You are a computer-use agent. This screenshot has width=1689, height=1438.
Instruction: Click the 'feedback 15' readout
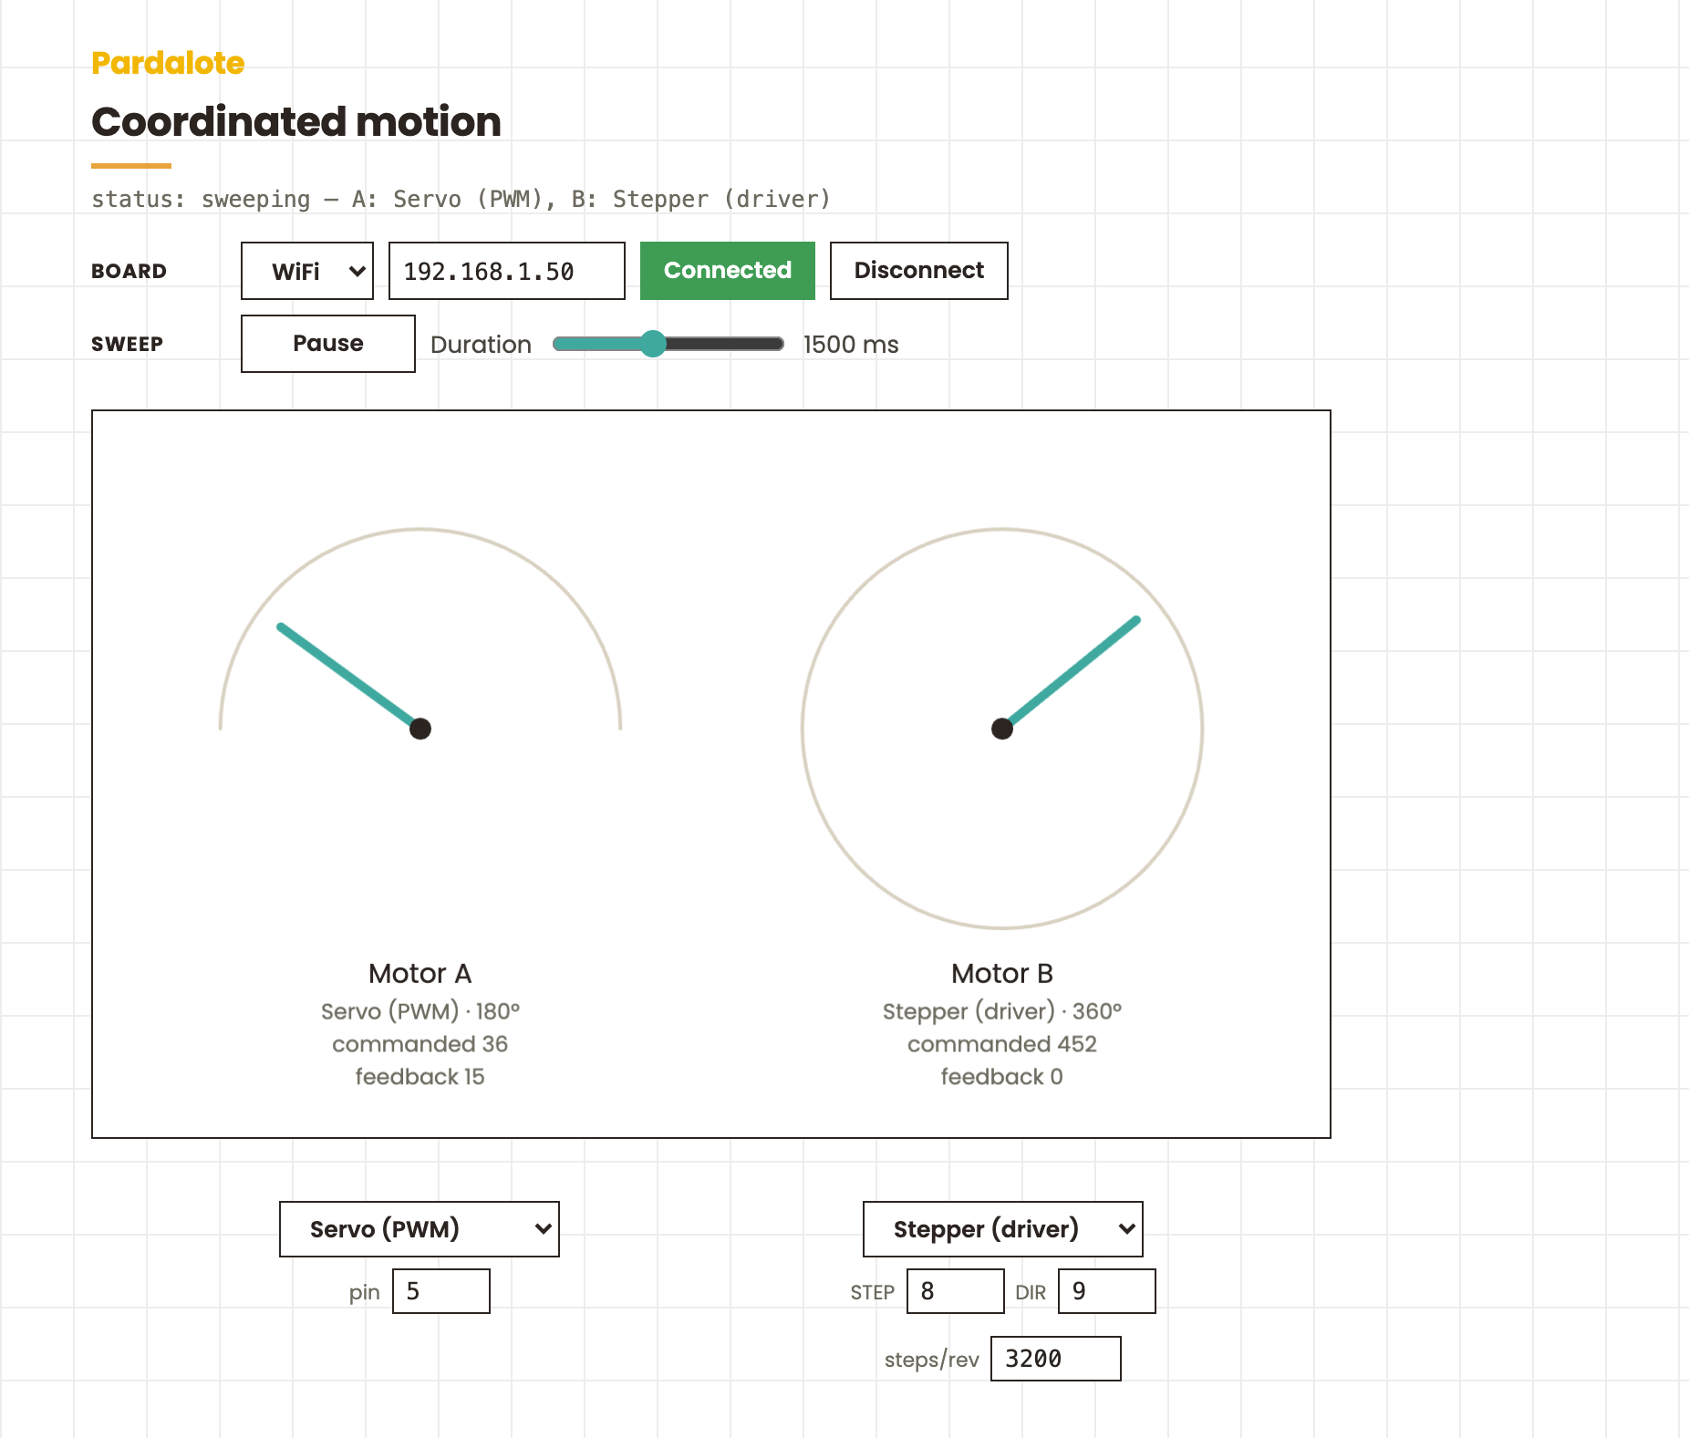pyautogui.click(x=420, y=1077)
